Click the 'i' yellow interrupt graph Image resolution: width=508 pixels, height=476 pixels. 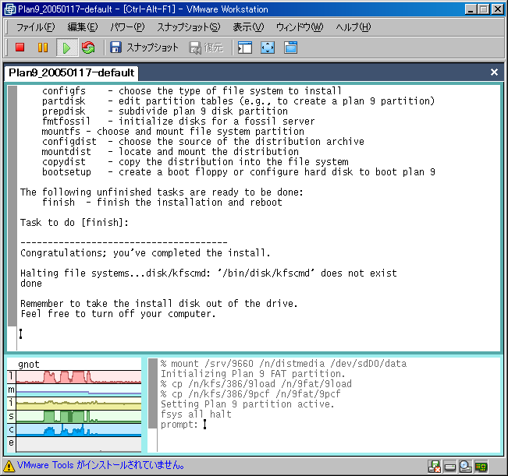(79, 404)
